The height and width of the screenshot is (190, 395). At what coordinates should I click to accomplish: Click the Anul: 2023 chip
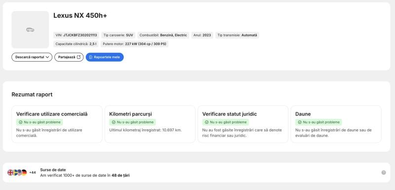[202, 35]
